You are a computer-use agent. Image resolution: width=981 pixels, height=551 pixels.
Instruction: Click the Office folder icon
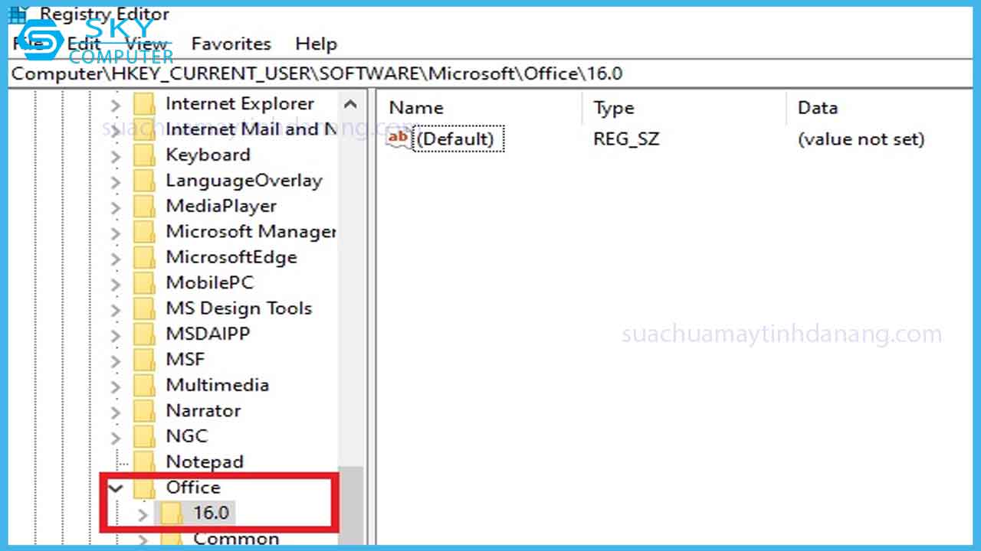144,487
